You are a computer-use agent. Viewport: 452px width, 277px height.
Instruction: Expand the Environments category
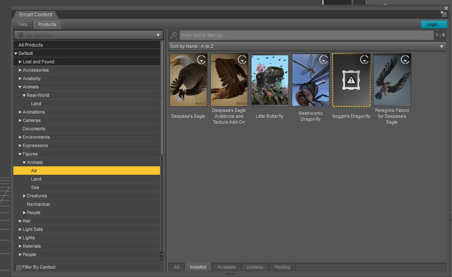tap(20, 137)
